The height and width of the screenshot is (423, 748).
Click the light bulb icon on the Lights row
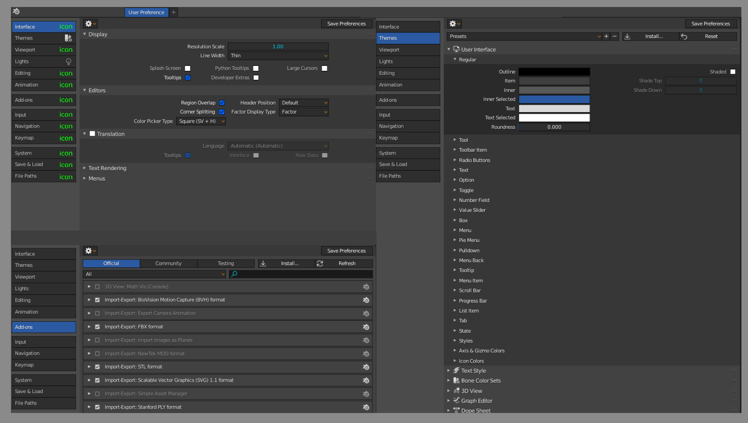68,61
